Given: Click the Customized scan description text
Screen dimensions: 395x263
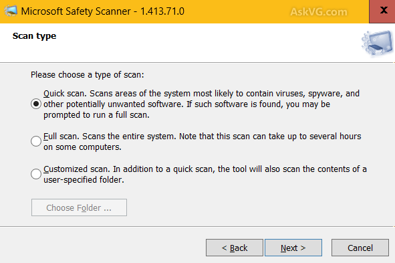Looking at the screenshot, I should tap(205, 174).
